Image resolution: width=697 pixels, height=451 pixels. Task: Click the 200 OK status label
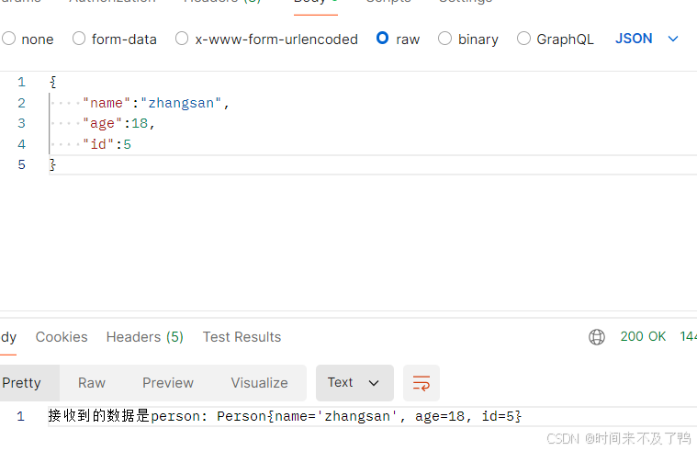click(643, 337)
